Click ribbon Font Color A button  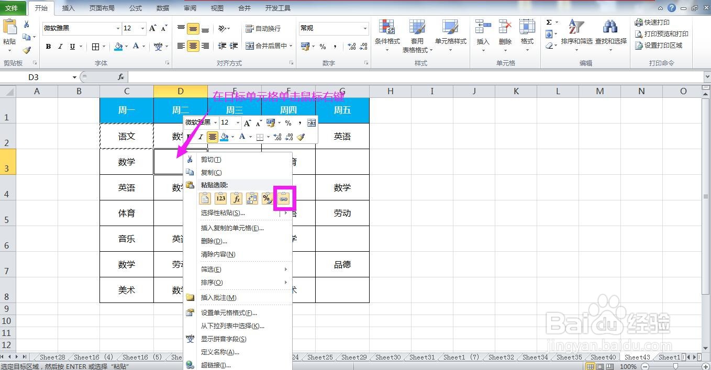pyautogui.click(x=136, y=47)
